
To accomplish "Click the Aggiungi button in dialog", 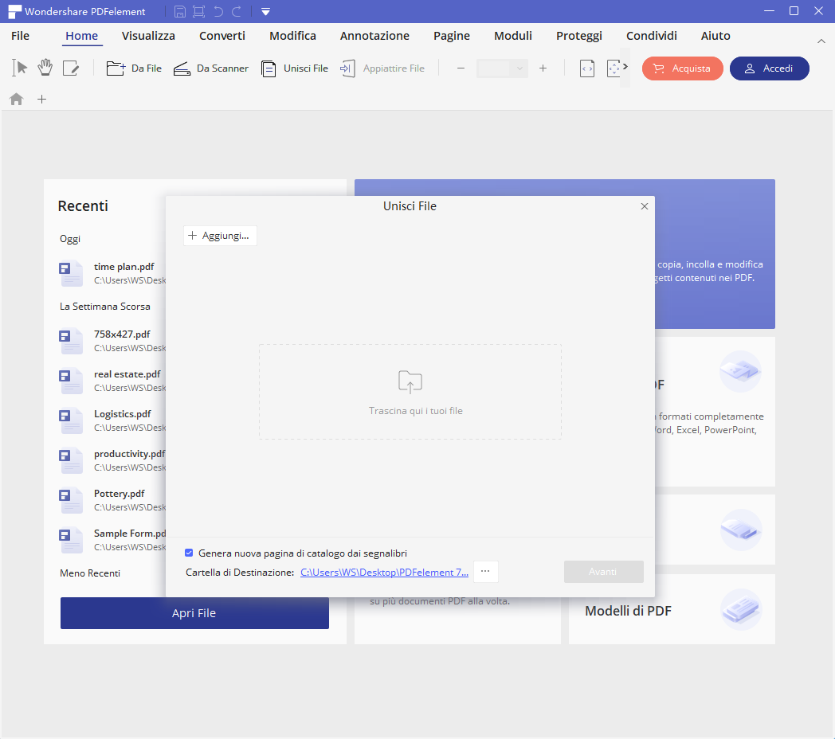I will 220,236.
